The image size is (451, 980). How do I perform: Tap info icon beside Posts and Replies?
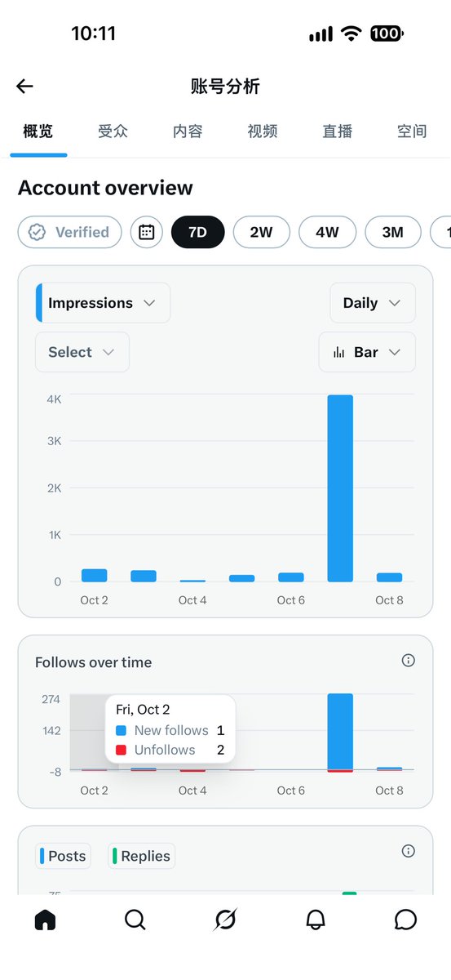[409, 851]
